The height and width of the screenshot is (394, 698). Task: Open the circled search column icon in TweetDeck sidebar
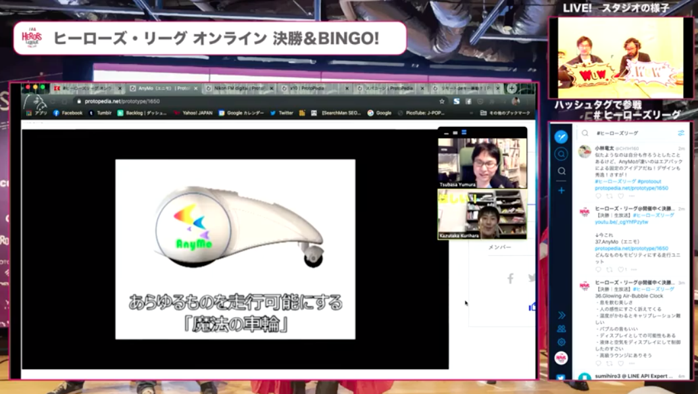coord(561,154)
